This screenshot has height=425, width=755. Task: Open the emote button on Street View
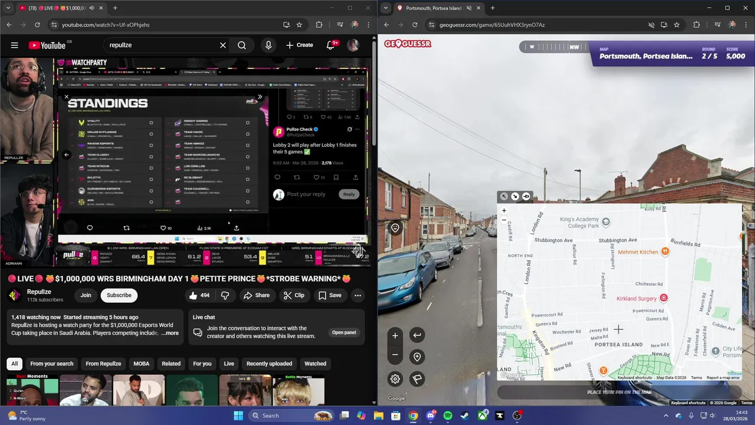(395, 228)
